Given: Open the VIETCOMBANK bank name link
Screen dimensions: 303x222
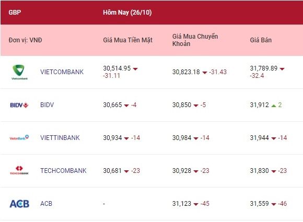Looking at the screenshot, I should (x=62, y=72).
